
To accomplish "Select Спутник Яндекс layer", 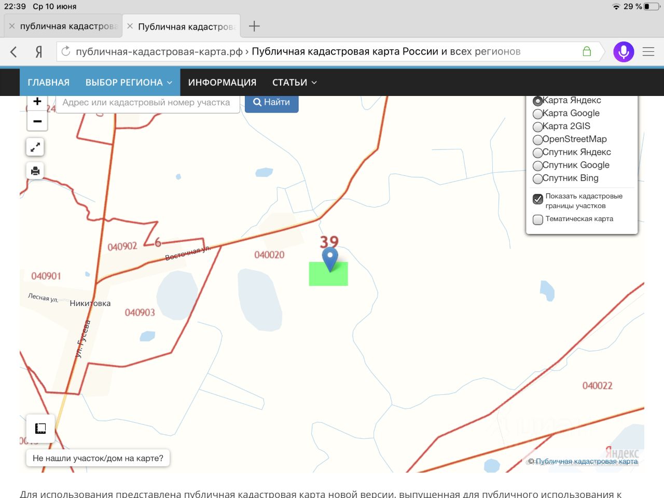I will pyautogui.click(x=538, y=153).
